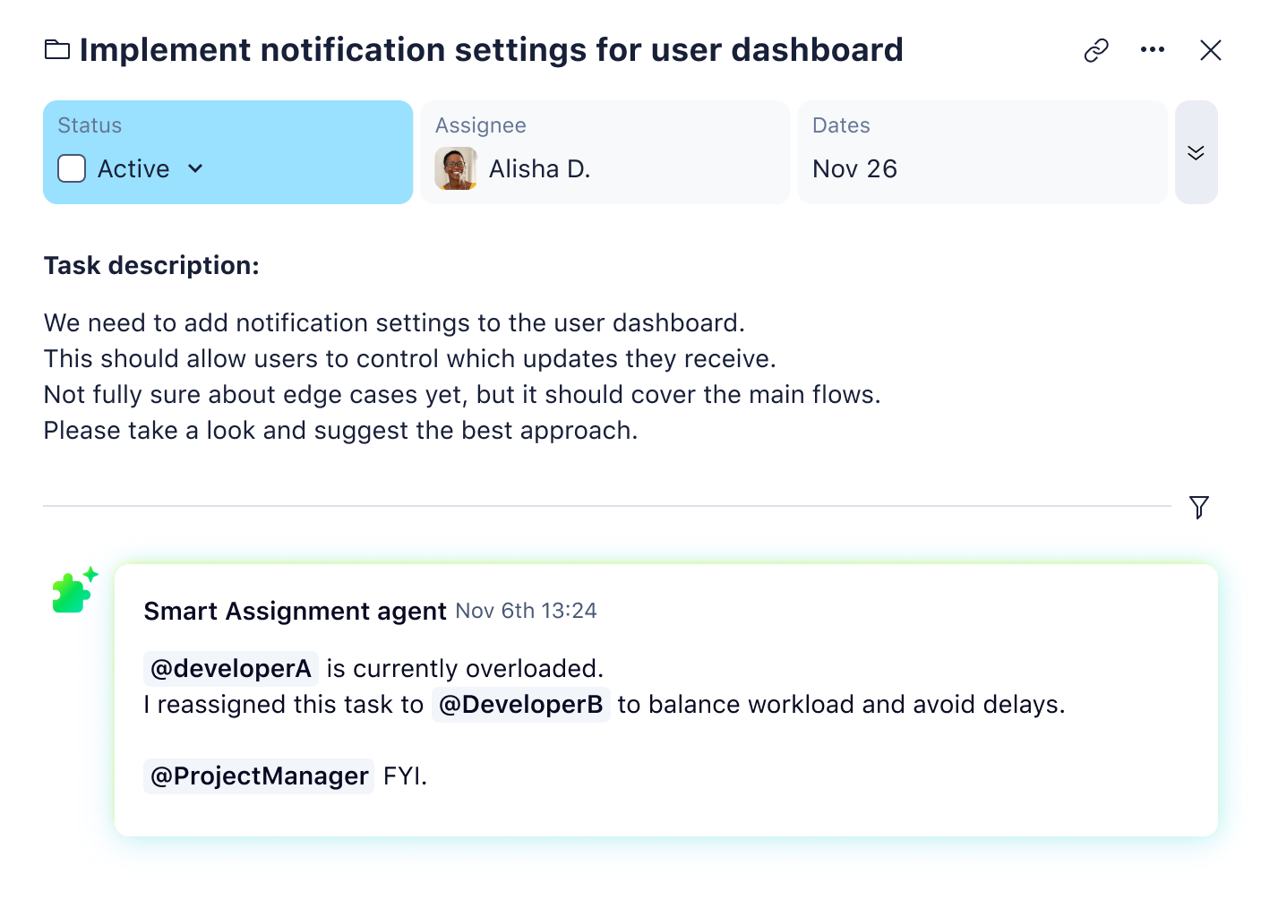Copy the task link
Viewport: 1261px width, 917px height.
(1094, 50)
